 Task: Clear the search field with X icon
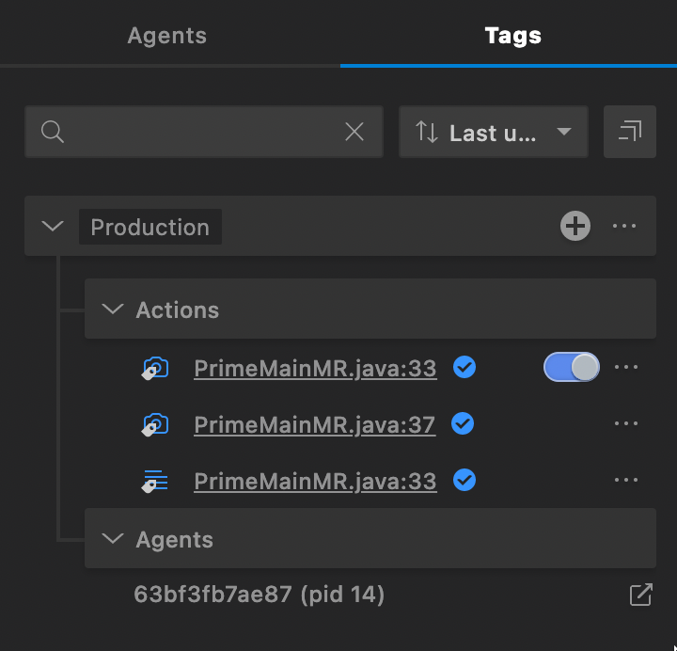coord(354,133)
